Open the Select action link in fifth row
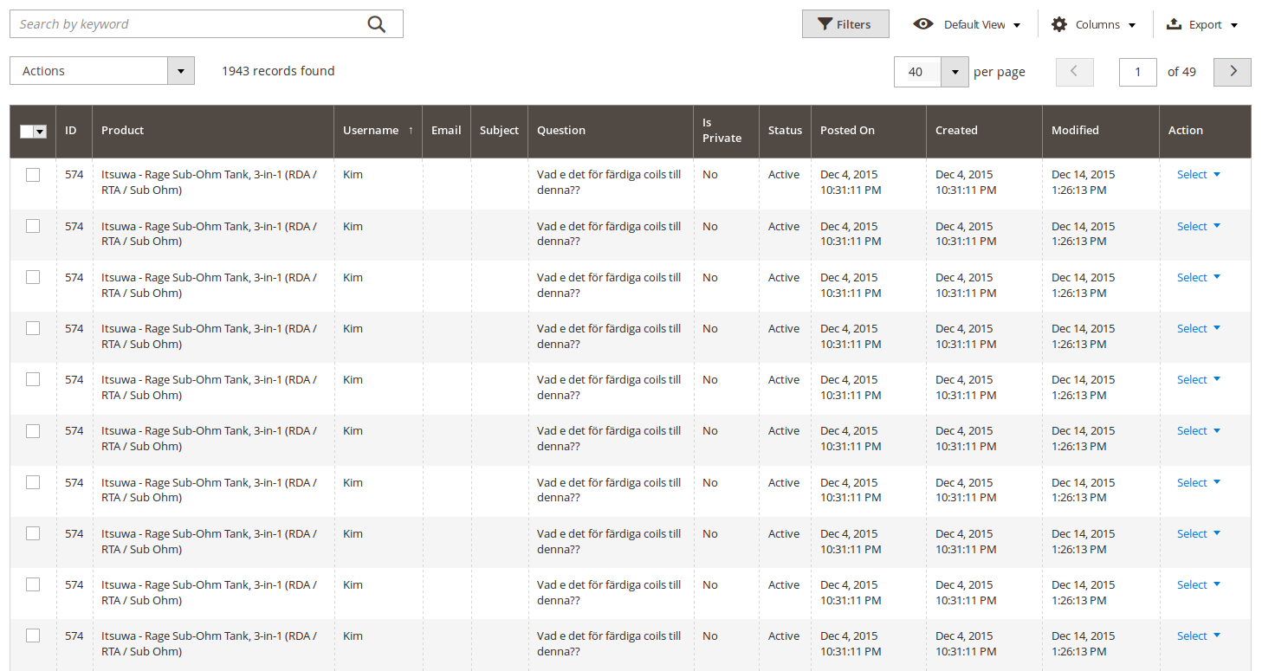 click(1198, 379)
